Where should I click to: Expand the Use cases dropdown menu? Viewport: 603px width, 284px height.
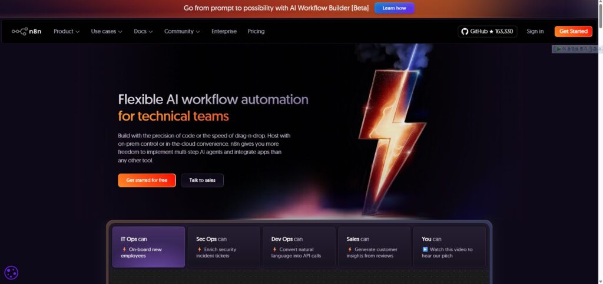tap(107, 31)
